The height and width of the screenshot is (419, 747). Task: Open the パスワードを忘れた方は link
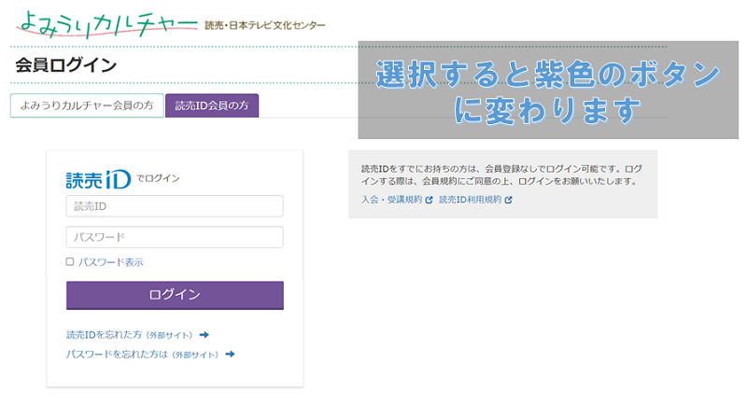143,355
